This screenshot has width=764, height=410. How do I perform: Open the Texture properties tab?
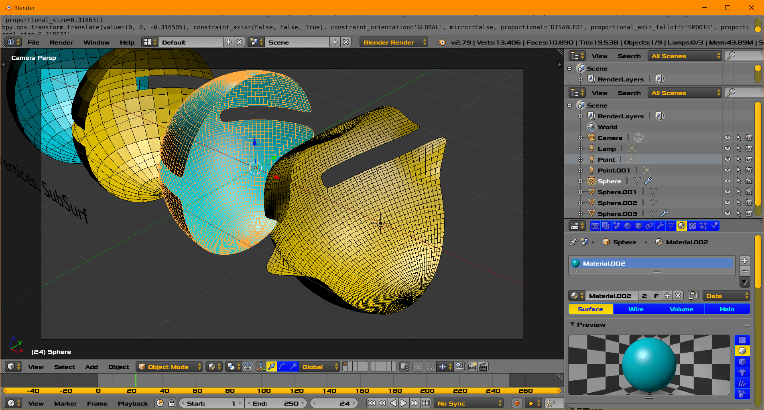(x=692, y=226)
